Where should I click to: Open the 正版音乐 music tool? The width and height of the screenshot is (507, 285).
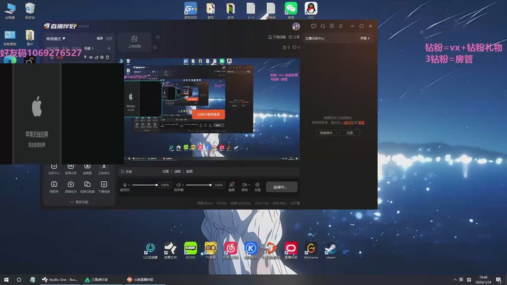[104, 168]
